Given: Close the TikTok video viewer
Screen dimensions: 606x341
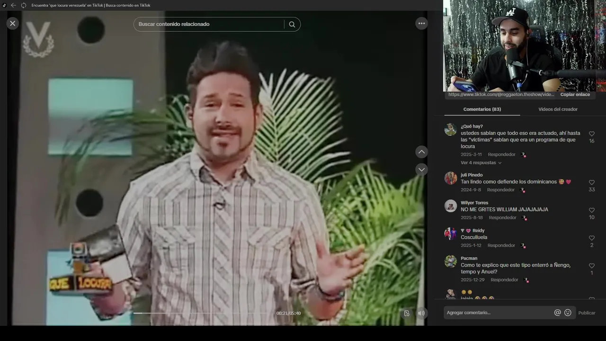Looking at the screenshot, I should (13, 23).
